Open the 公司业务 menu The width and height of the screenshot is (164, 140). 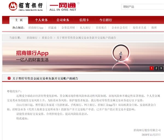pyautogui.click(x=63, y=20)
